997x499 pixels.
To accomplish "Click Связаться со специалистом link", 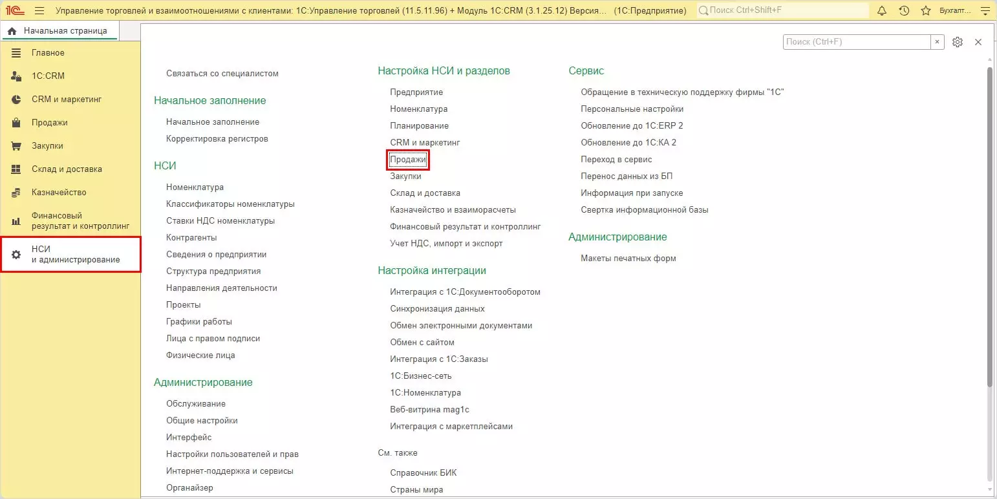I will (x=222, y=74).
